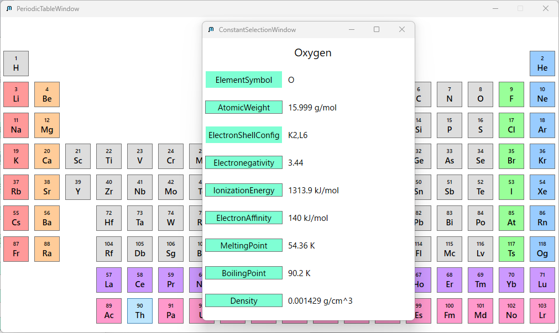Viewport: 559px width, 333px height.
Task: Click Strontium (Sr) element tile
Action: pyautogui.click(x=47, y=187)
